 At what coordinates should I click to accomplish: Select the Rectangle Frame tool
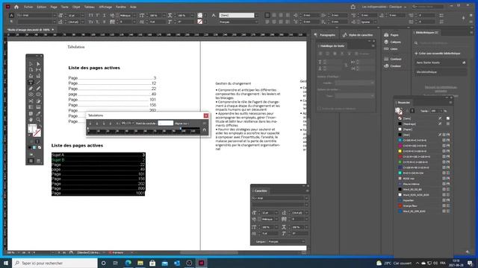[x=31, y=95]
